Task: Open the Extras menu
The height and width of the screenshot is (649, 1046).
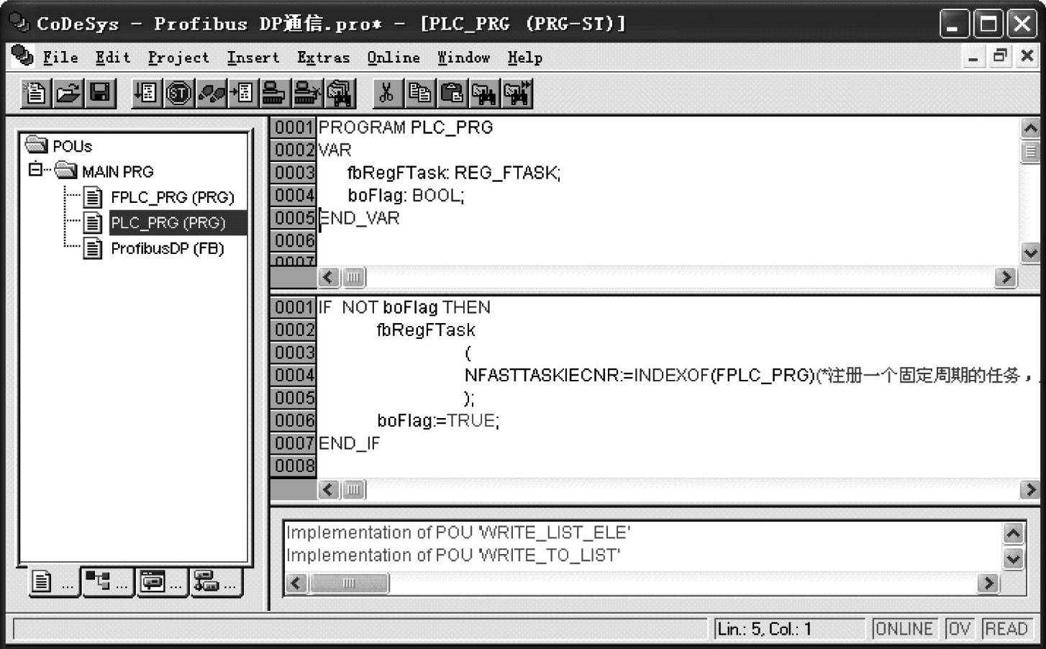Action: pyautogui.click(x=324, y=58)
